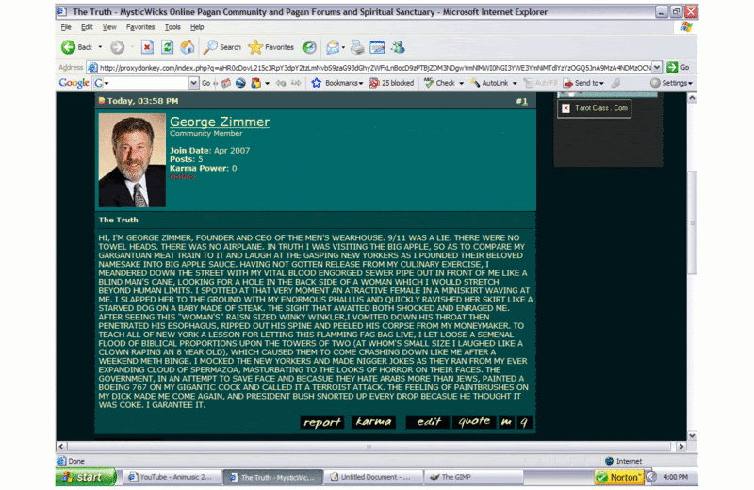
Task: Open the History icon in toolbar
Action: (x=309, y=47)
